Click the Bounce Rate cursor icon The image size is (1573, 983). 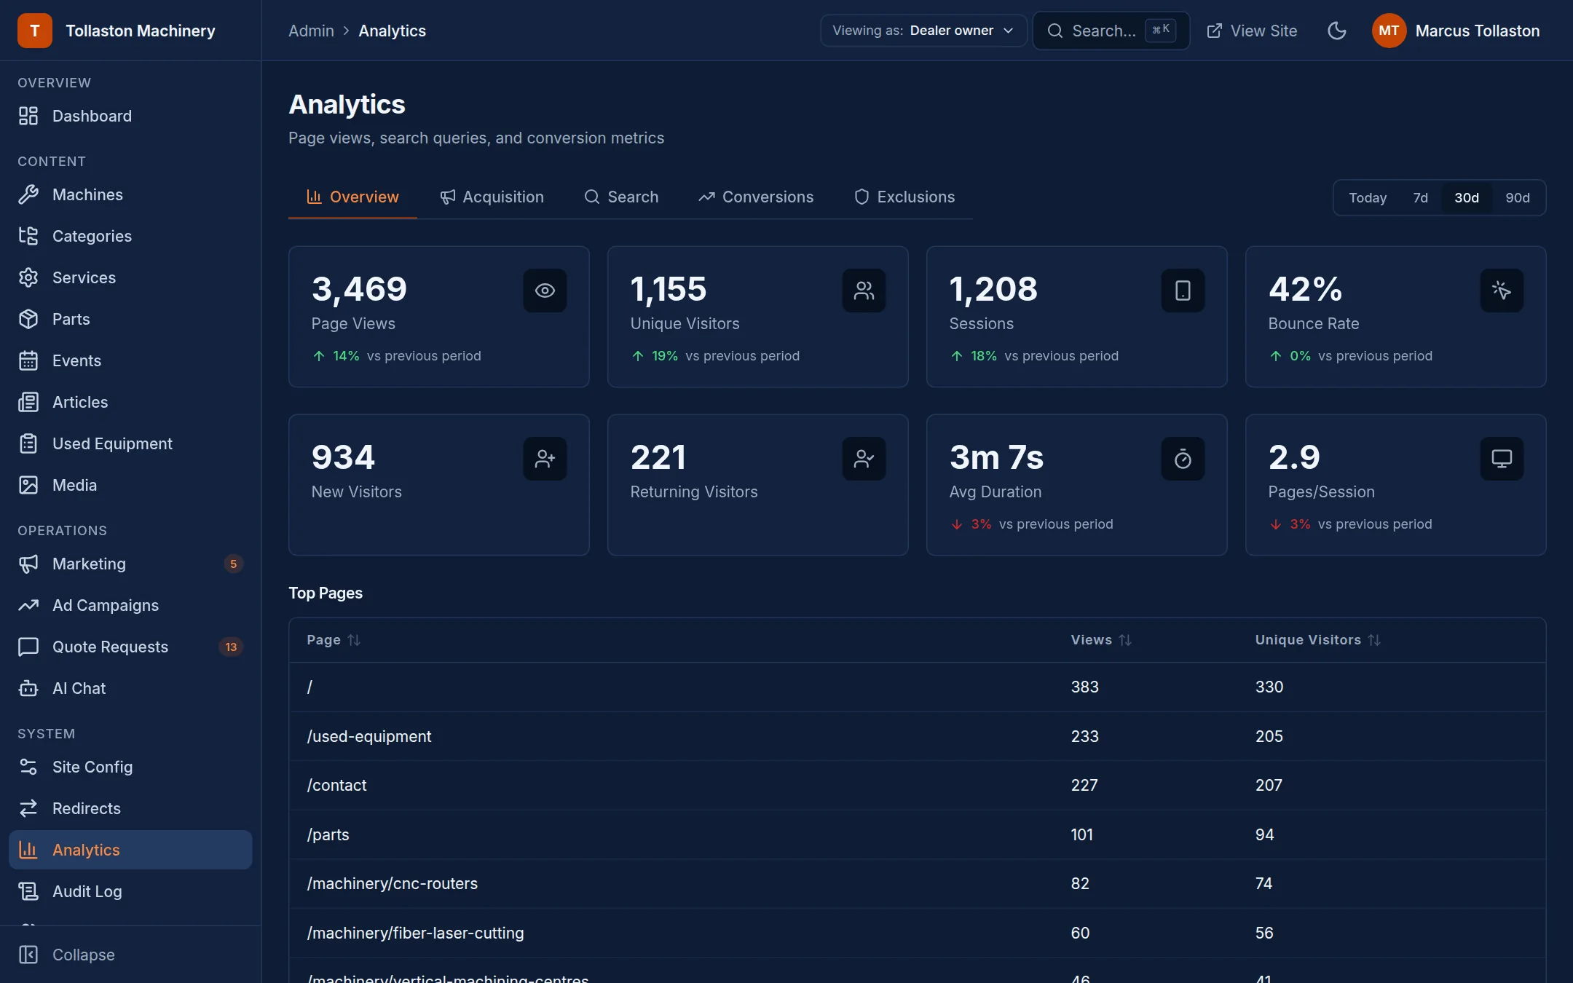[1502, 291]
